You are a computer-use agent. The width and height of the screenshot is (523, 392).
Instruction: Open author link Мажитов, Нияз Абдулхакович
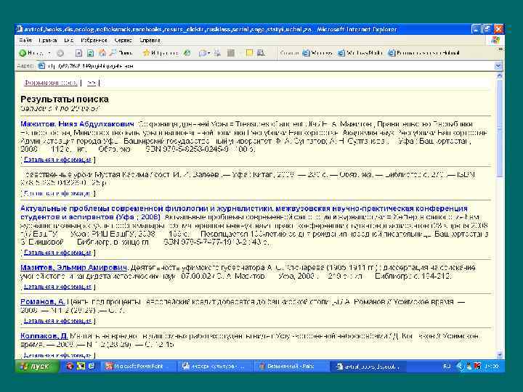pos(78,124)
